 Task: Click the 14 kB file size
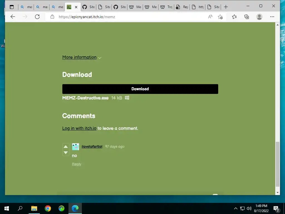point(117,98)
